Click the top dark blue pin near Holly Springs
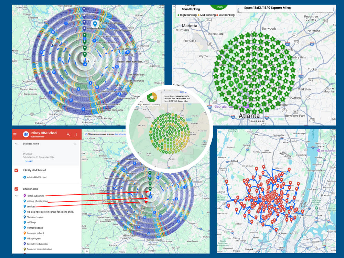 pos(84,9)
